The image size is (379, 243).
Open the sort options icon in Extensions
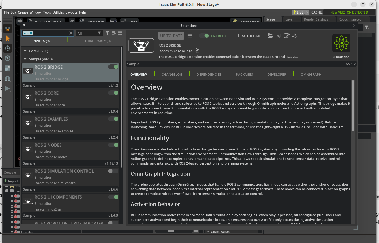coord(114,33)
